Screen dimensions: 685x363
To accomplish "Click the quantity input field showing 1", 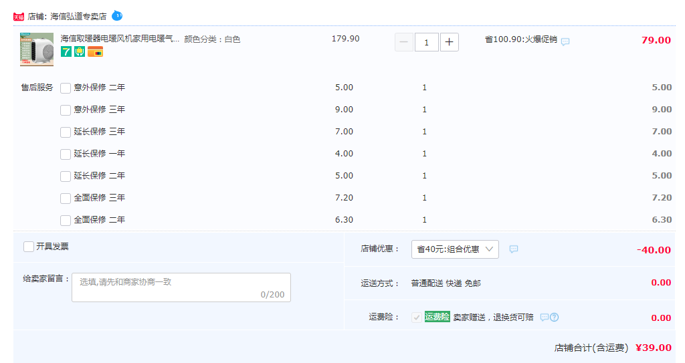I will (426, 42).
